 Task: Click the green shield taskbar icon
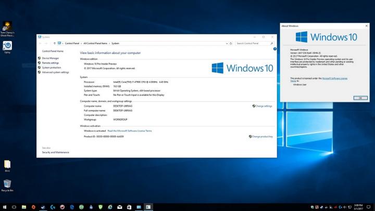coord(101,207)
